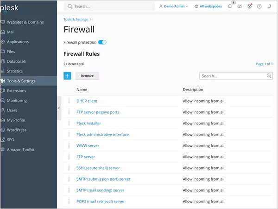Open the DHCP client rule

87,101
